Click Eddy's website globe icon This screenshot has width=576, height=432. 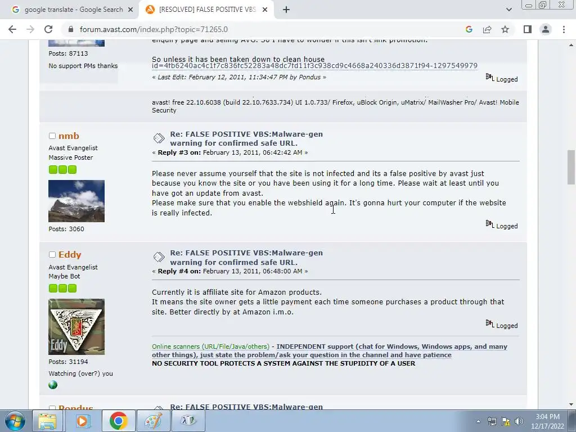pyautogui.click(x=53, y=385)
